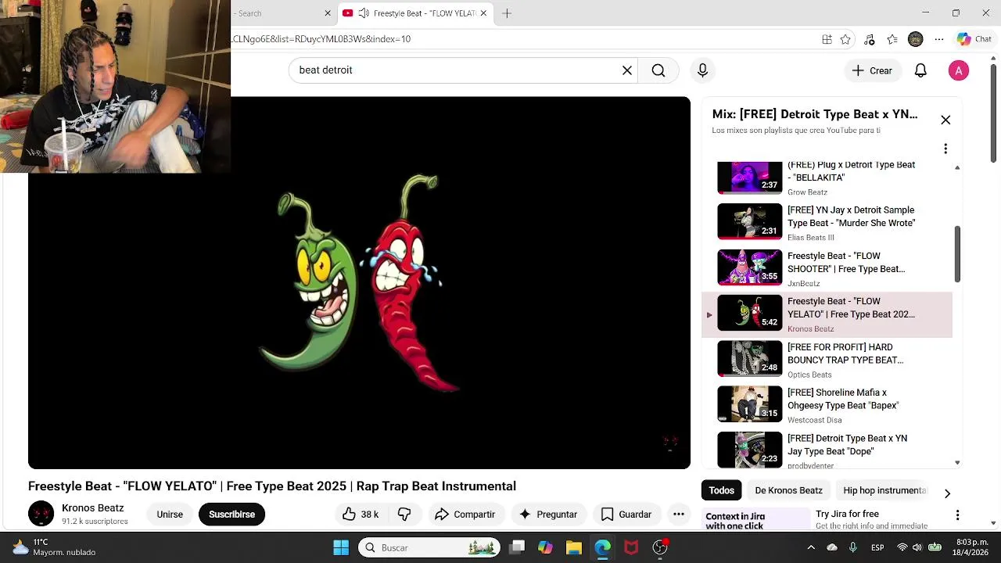
Task: Open YouTube notifications bell
Action: pyautogui.click(x=920, y=70)
